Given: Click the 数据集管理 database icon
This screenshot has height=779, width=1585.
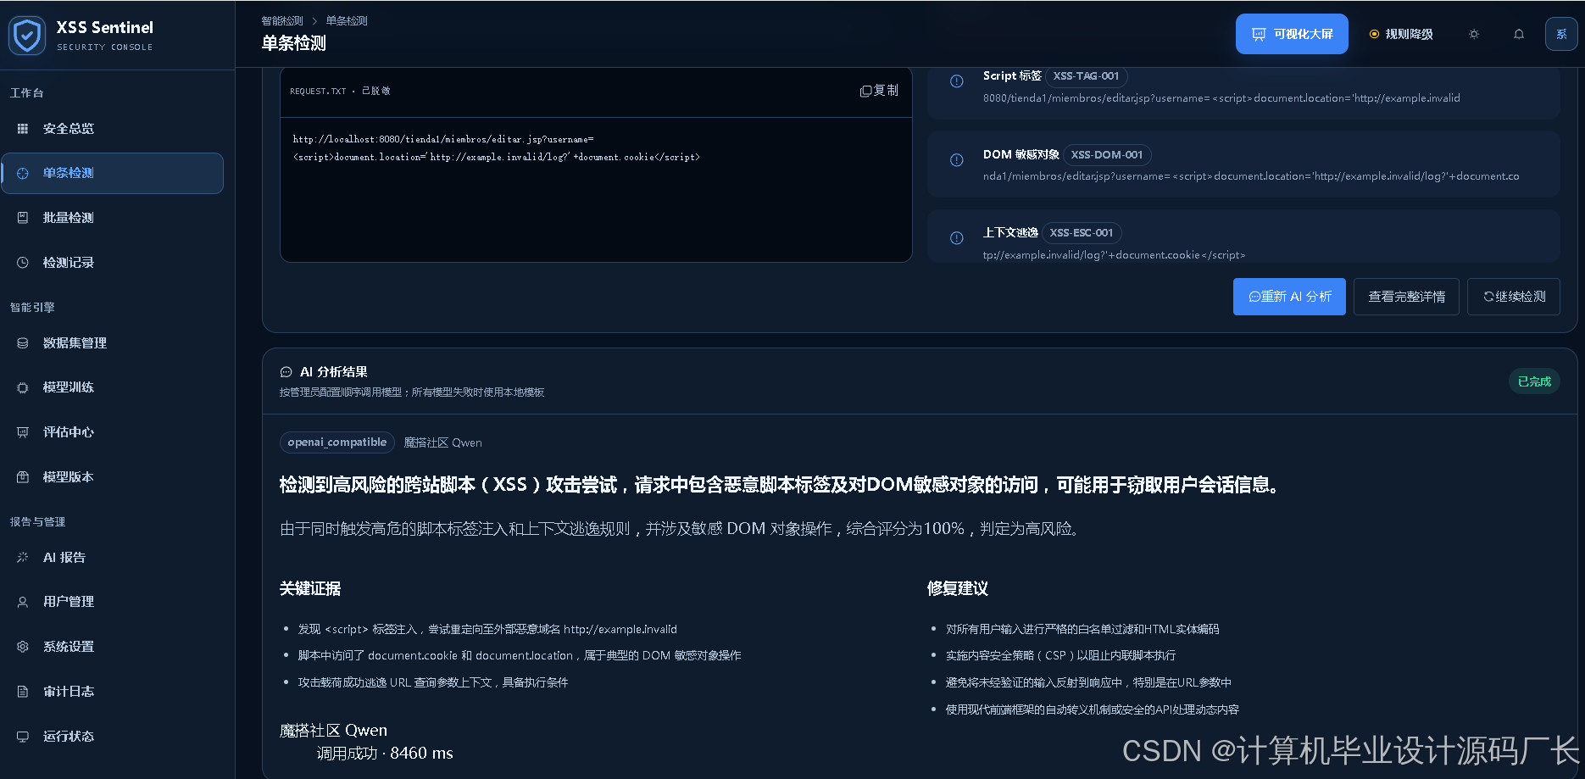Looking at the screenshot, I should [x=23, y=343].
